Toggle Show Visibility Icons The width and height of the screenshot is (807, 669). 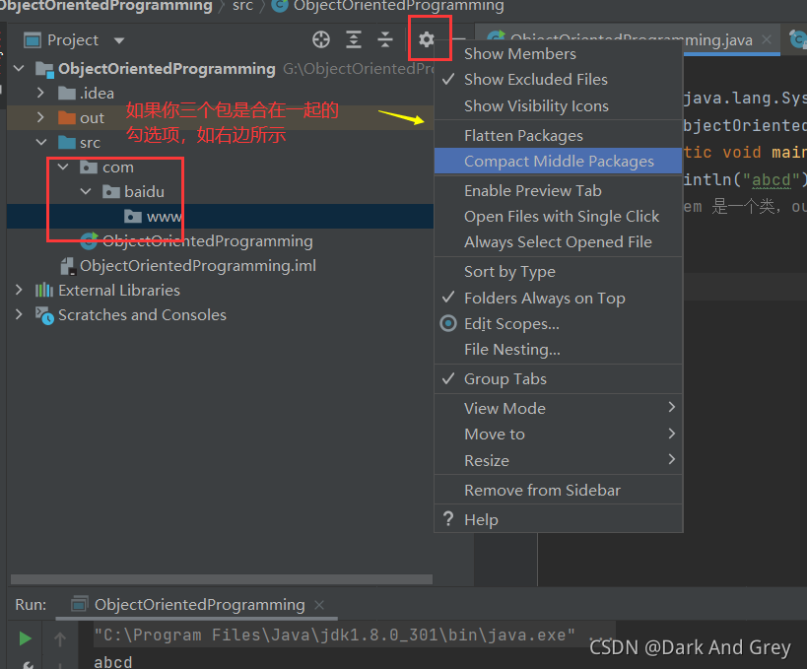tap(559, 106)
